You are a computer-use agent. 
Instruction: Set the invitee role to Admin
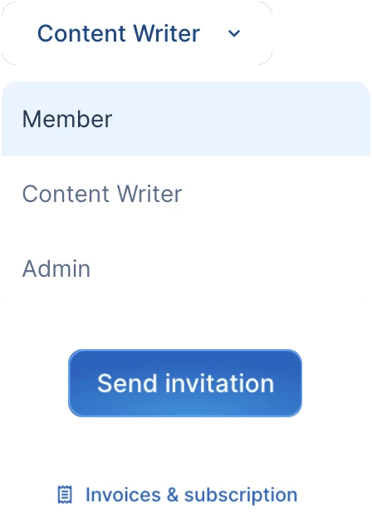(x=186, y=268)
